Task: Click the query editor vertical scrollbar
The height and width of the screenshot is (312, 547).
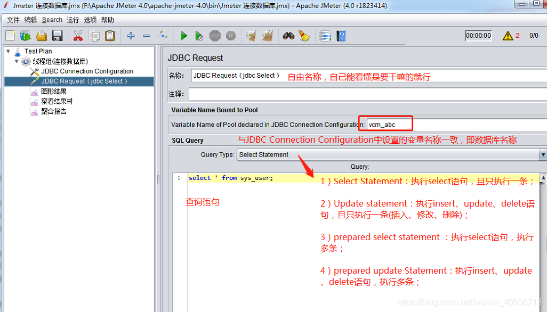Action: [x=543, y=243]
